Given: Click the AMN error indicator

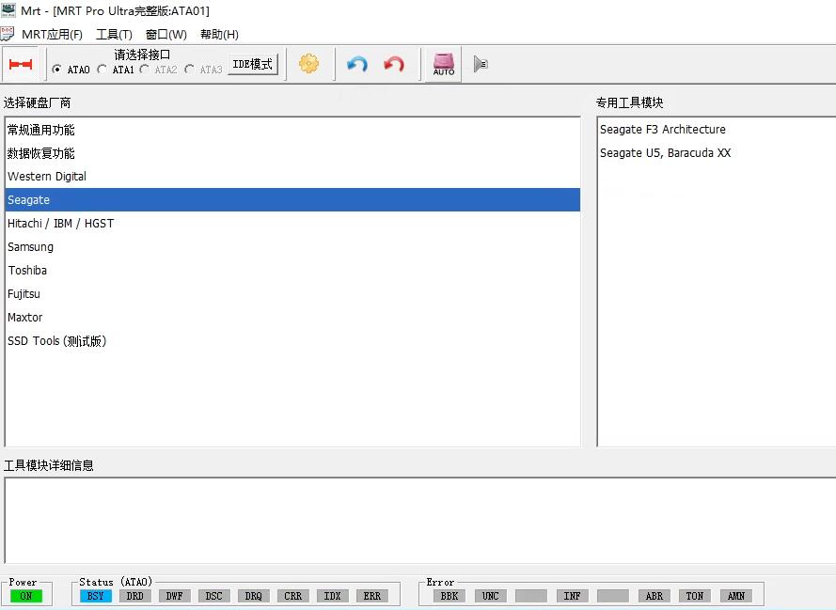Looking at the screenshot, I should (736, 596).
